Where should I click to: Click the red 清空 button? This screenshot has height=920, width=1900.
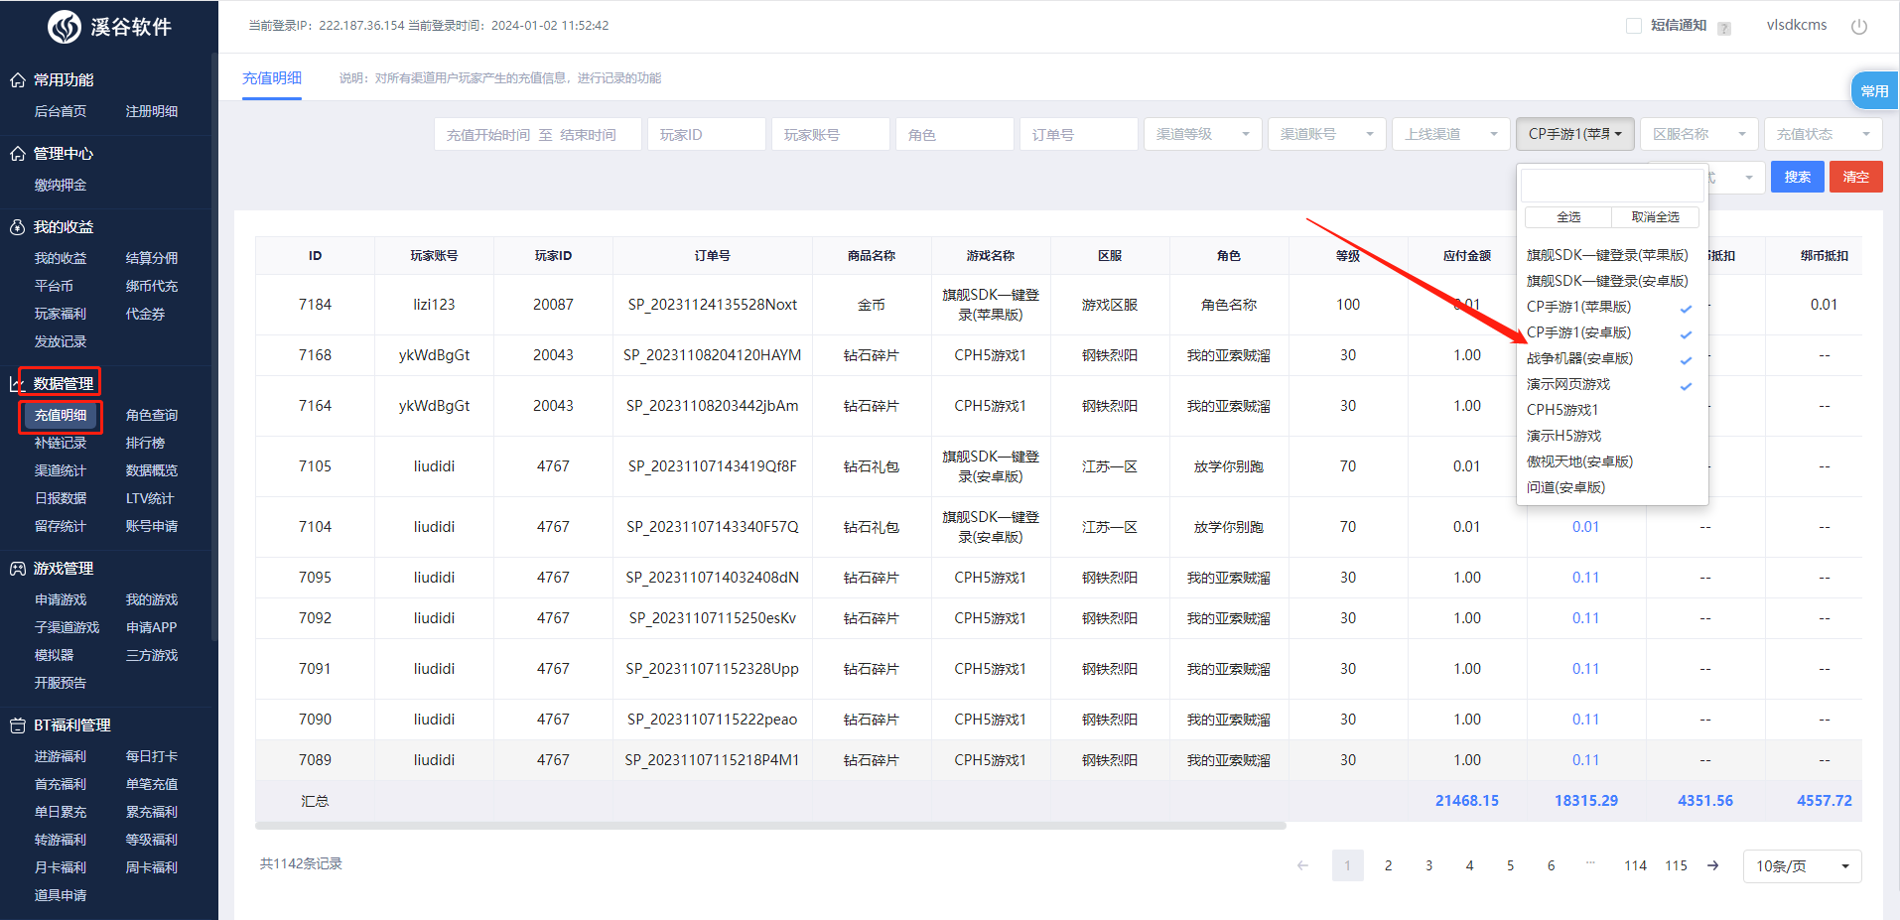[1856, 177]
